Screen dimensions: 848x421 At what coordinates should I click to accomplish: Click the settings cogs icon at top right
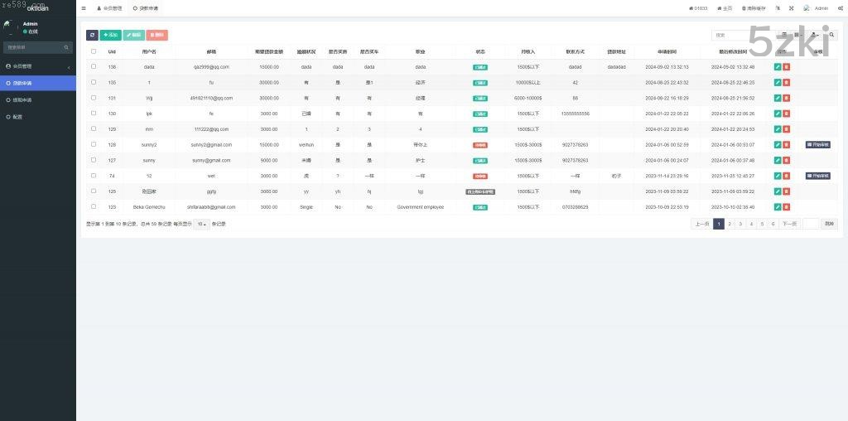840,8
